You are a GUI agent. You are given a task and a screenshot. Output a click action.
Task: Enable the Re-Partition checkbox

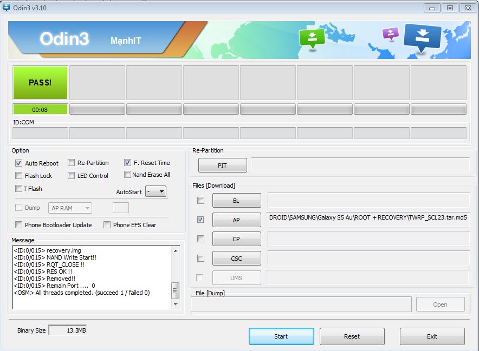coord(71,163)
